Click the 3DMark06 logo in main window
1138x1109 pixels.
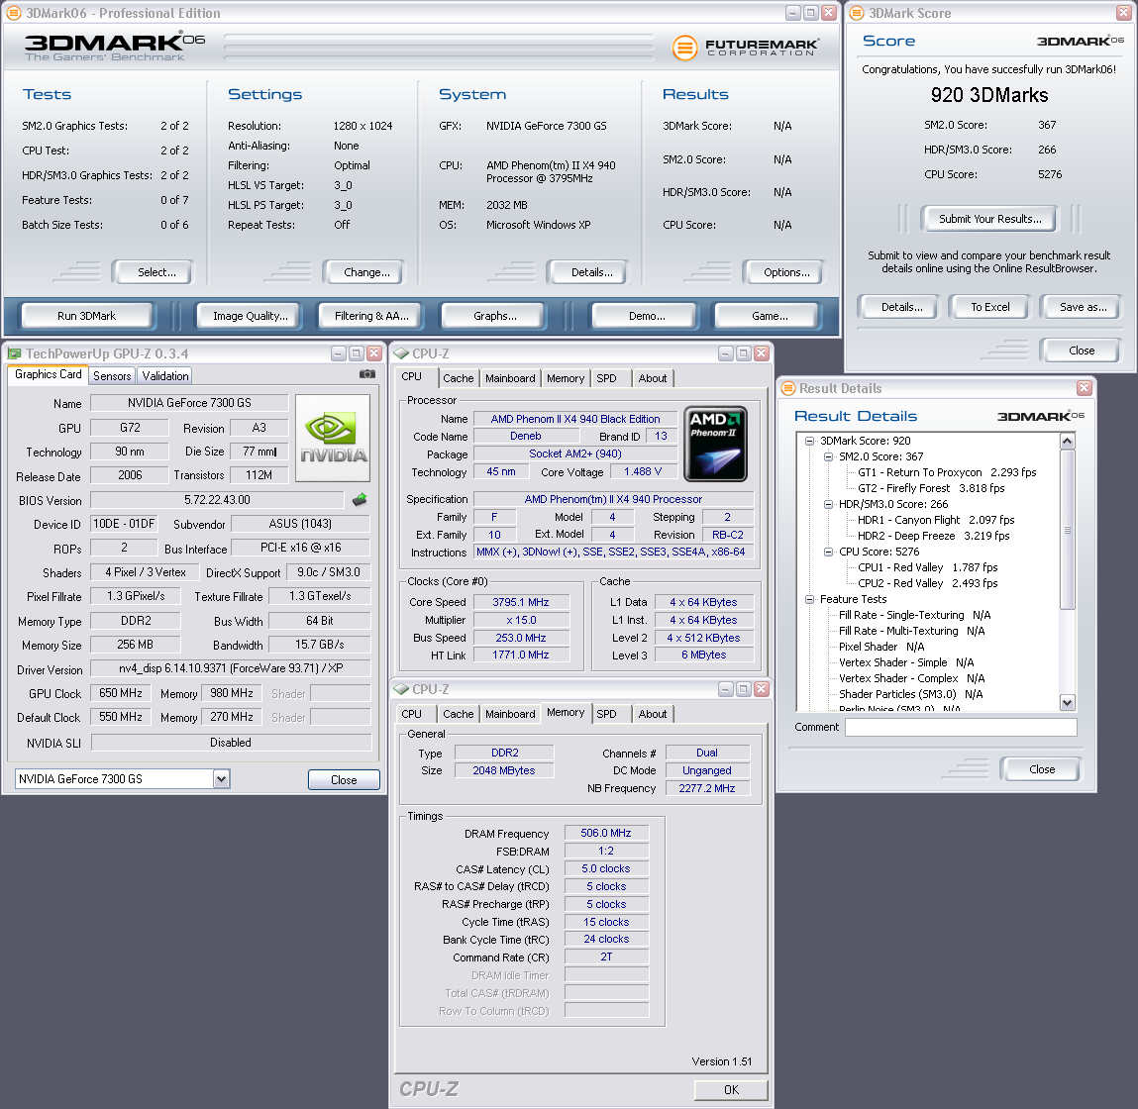click(115, 47)
